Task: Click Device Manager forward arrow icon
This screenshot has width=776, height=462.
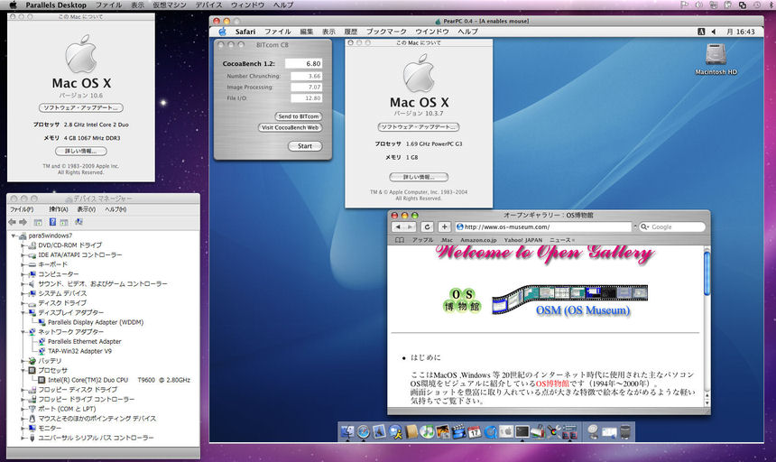Action: point(23,222)
